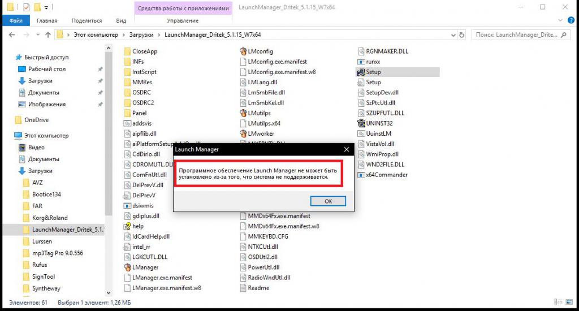This screenshot has height=311, width=579.
Task: Select the x64Commander application icon
Action: pos(361,175)
